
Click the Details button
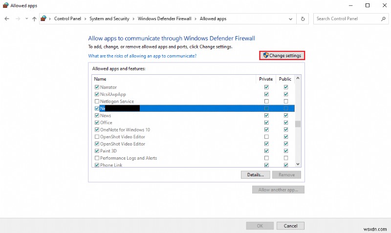click(255, 175)
